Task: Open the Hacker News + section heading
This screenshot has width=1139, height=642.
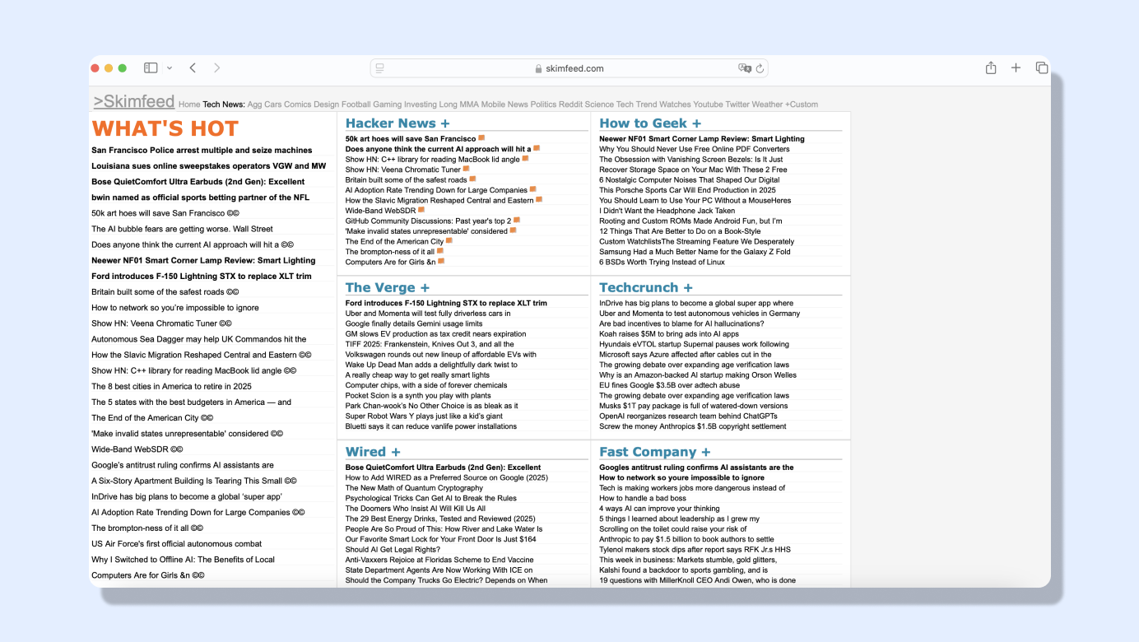Action: 397,123
